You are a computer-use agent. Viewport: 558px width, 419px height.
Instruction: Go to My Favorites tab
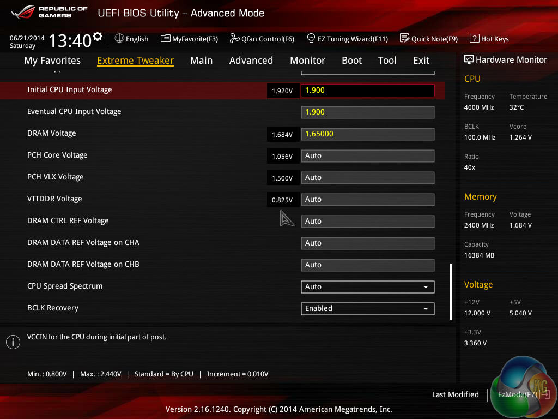52,61
